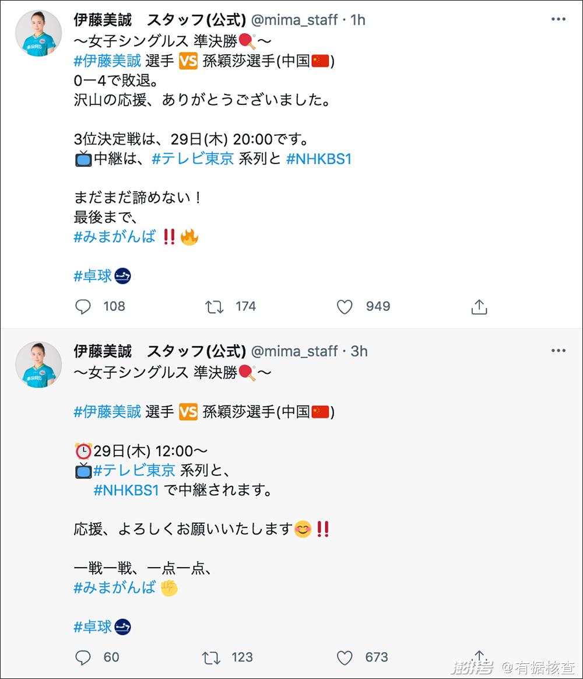Open #卓球 hashtag in the second tweet
The image size is (583, 679).
[x=93, y=626]
